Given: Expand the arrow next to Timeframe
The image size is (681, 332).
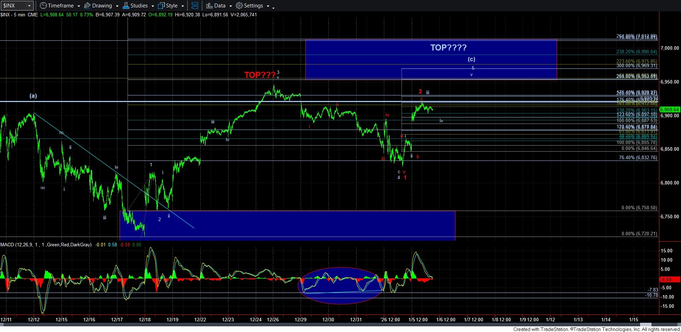Looking at the screenshot, I should coord(79,6).
